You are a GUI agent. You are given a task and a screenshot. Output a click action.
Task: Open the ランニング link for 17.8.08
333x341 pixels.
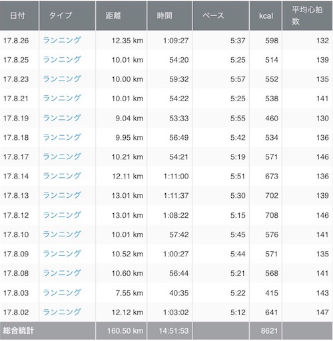[x=61, y=273]
